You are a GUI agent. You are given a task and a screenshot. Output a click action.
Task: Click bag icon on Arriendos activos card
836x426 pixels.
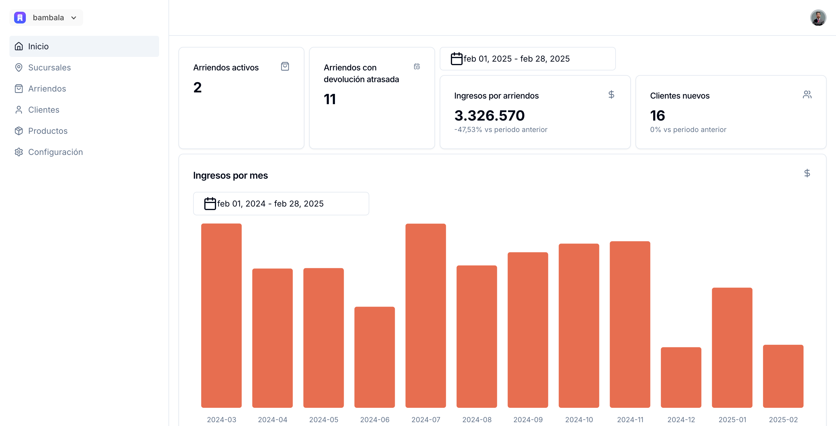[x=285, y=67]
